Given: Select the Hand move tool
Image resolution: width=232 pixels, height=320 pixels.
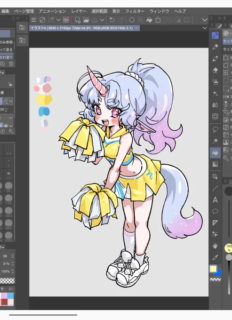Looking at the screenshot, I should tap(215, 246).
